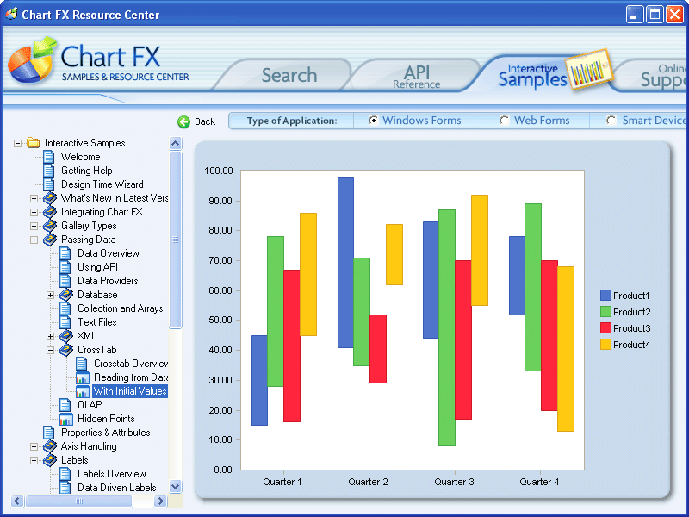The width and height of the screenshot is (689, 517).
Task: Click the blue Product1 legend swatch
Action: click(x=607, y=295)
